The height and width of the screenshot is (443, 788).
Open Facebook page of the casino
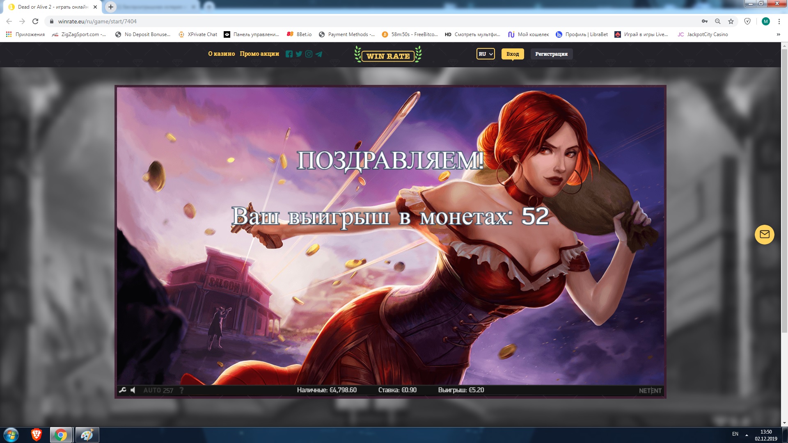click(289, 54)
